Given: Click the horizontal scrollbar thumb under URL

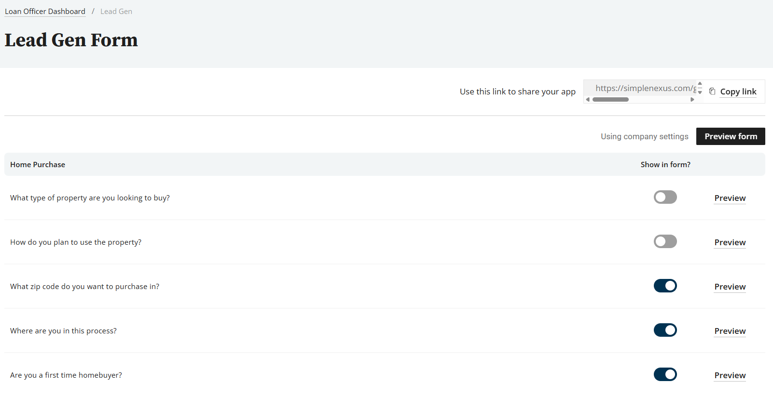Looking at the screenshot, I should click(610, 100).
